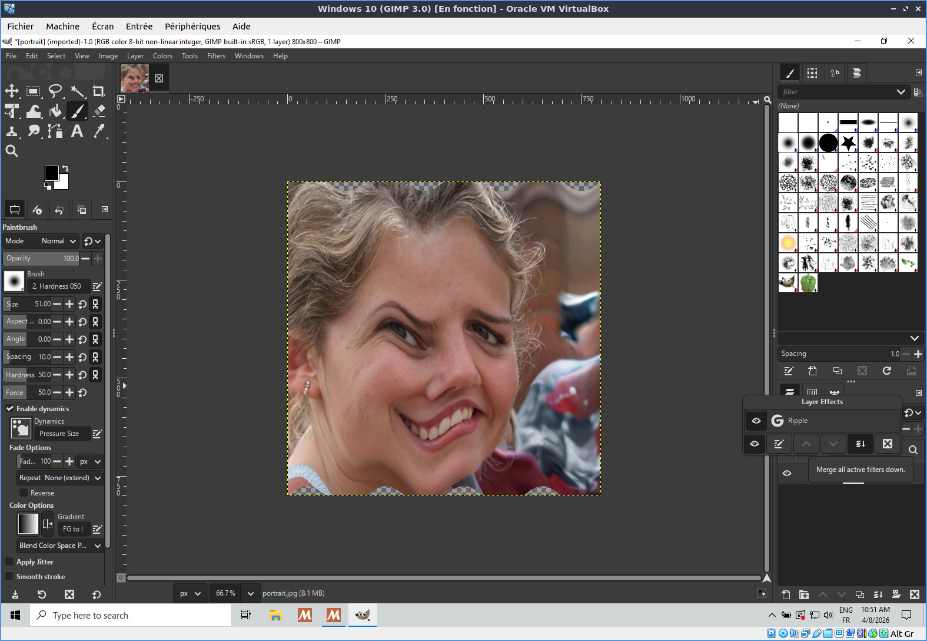Select the Fuzzy Select wand tool

[77, 91]
